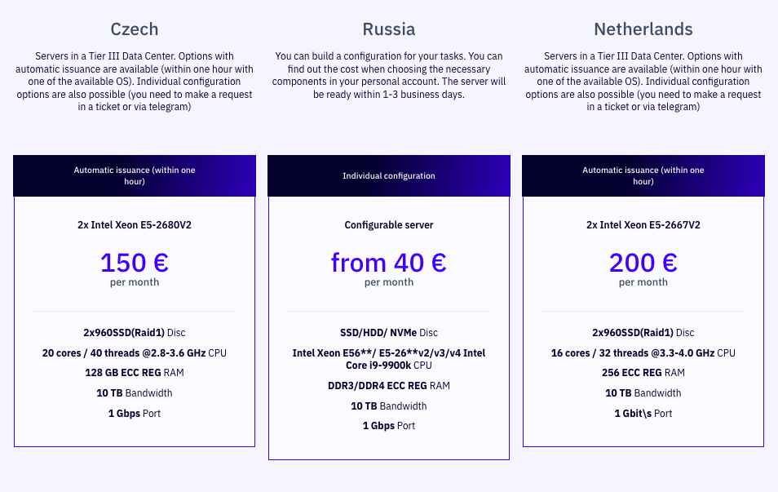Select the 256 ECC REG RAM line
The image size is (778, 492).
pyautogui.click(x=643, y=373)
